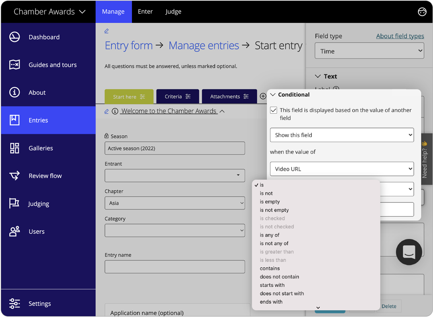This screenshot has width=433, height=318.
Task: Open the Field type dropdown showing Time
Action: click(x=369, y=51)
